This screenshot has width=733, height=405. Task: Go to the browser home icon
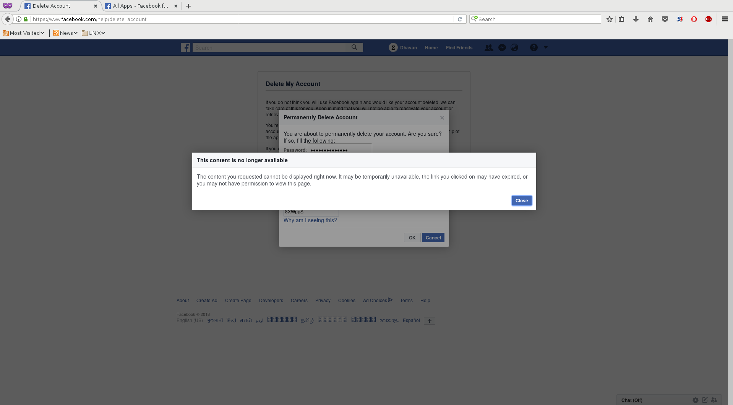(650, 19)
